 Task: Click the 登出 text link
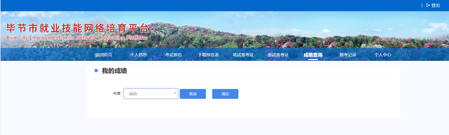(435, 5)
